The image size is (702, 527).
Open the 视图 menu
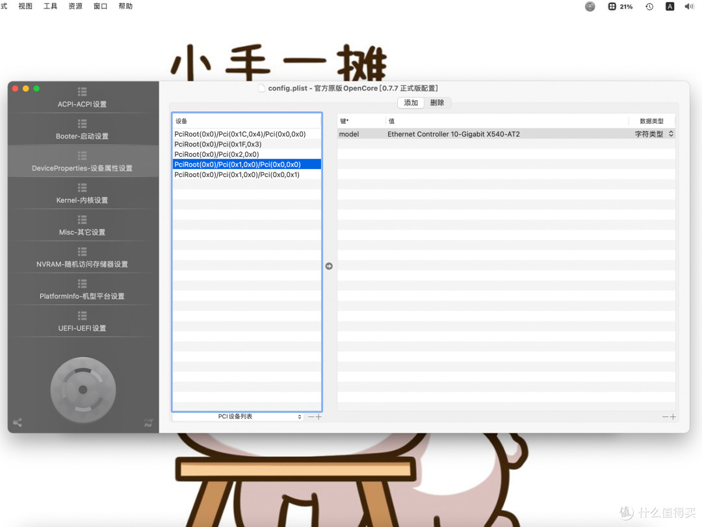tap(25, 7)
